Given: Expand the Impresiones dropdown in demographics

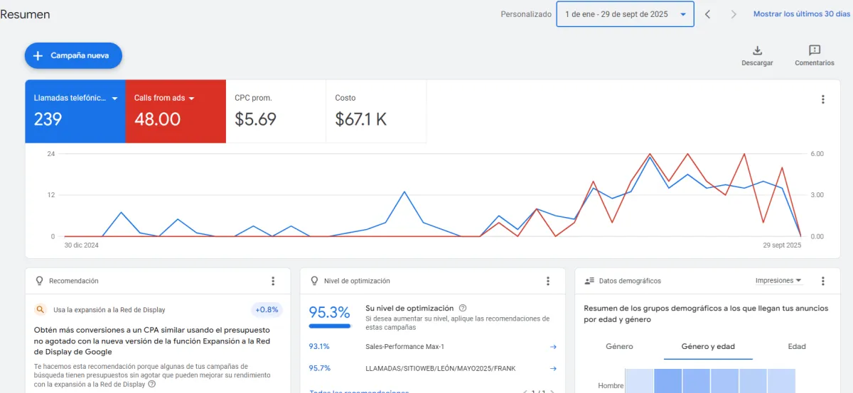Looking at the screenshot, I should tap(778, 281).
